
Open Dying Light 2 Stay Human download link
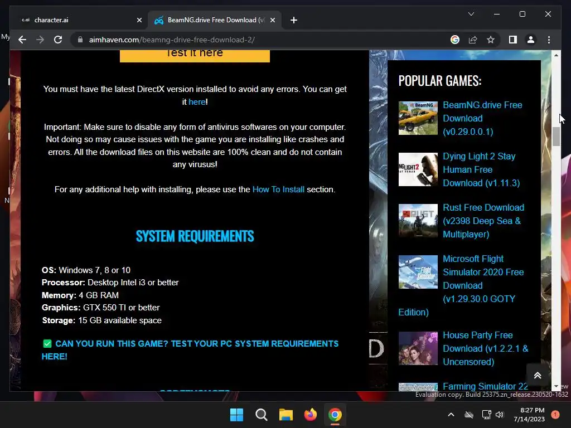481,169
